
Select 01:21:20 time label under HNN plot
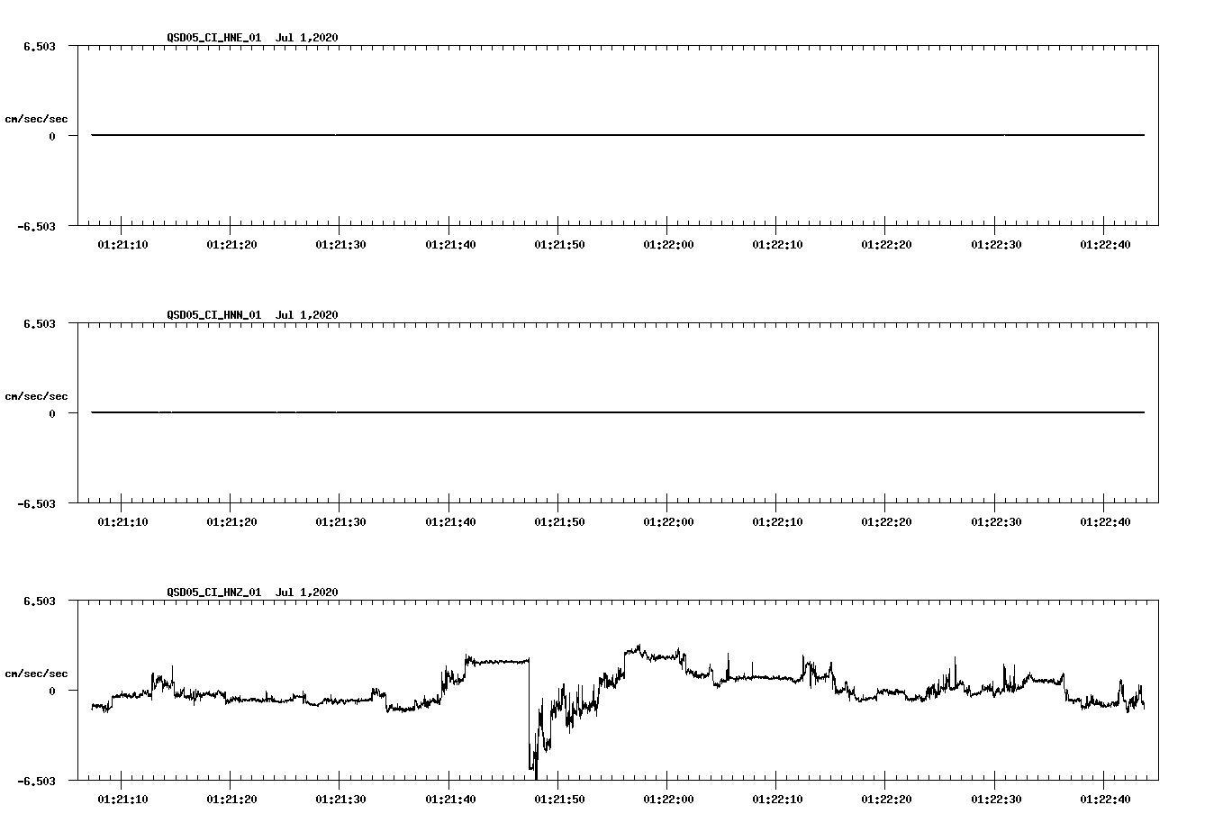[231, 522]
